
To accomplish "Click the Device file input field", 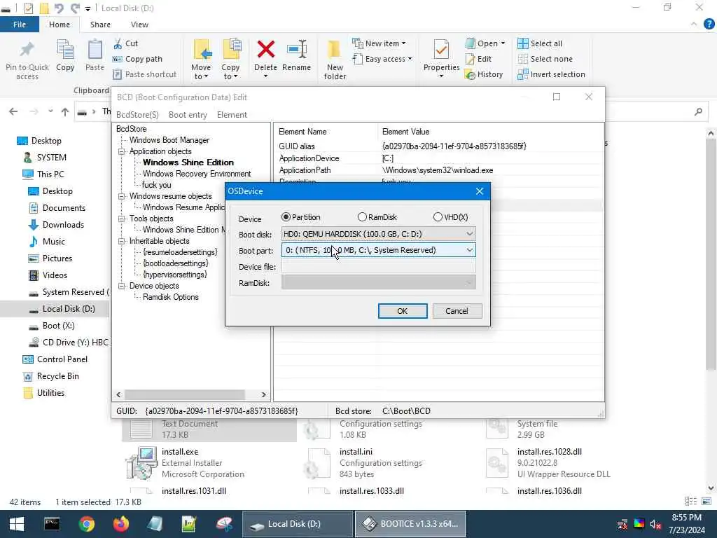I will 378,267.
